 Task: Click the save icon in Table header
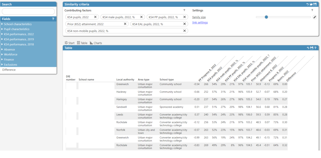click(312, 48)
